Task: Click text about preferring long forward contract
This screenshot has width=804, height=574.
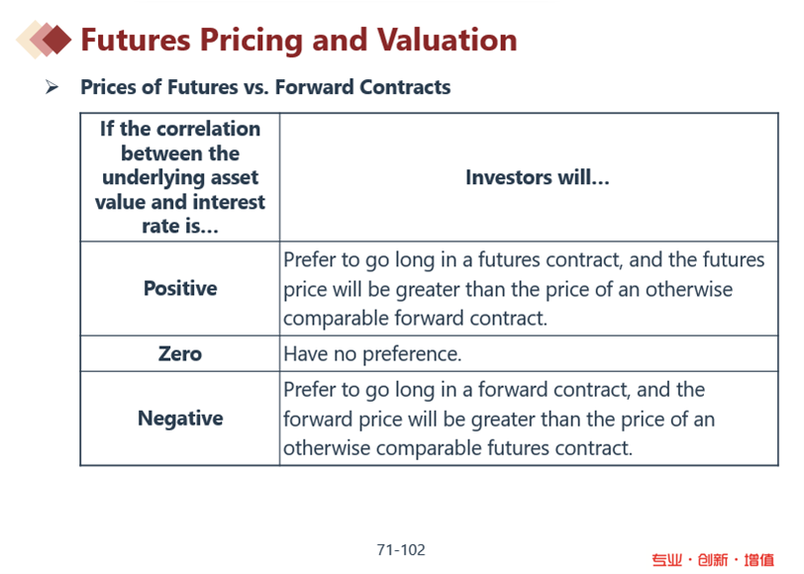Action: [499, 419]
